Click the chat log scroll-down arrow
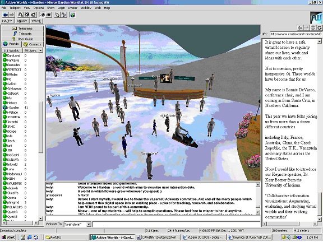 [258, 212]
